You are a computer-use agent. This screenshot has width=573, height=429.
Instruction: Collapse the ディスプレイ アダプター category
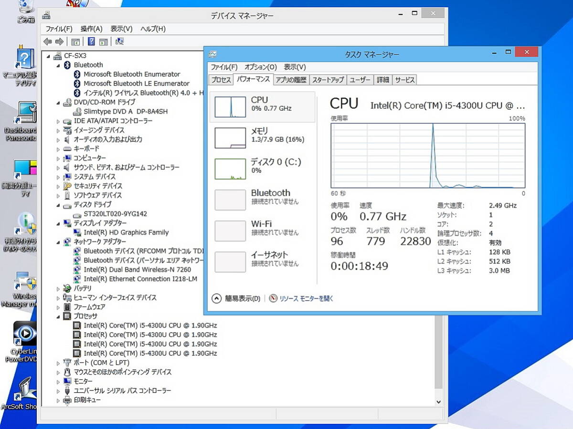pyautogui.click(x=58, y=223)
